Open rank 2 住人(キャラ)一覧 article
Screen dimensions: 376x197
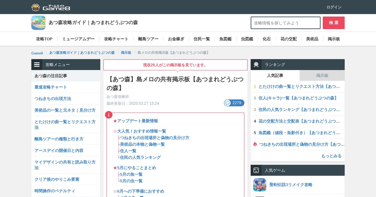coord(298,98)
